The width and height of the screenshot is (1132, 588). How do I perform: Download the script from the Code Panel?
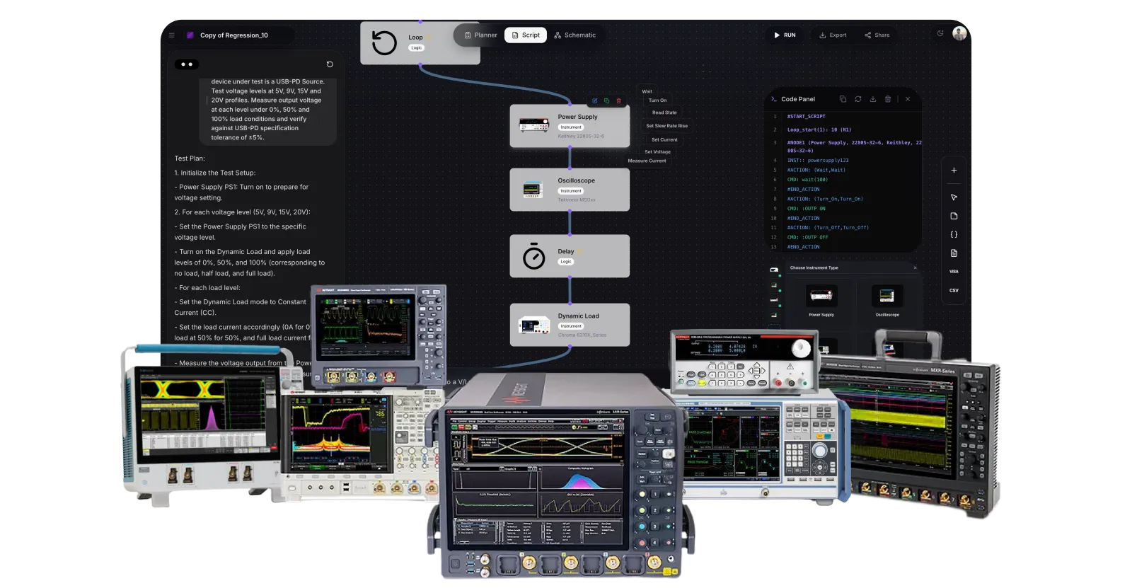pyautogui.click(x=873, y=99)
